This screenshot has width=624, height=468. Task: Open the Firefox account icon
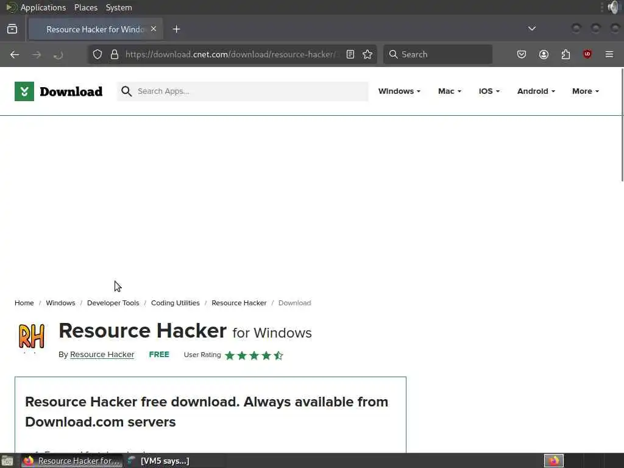[544, 54]
